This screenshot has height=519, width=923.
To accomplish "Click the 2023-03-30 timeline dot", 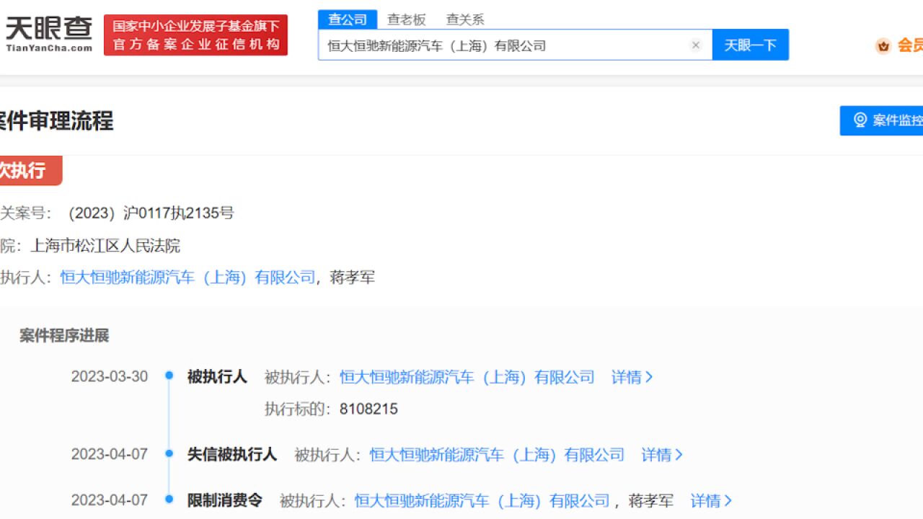I will pos(169,376).
